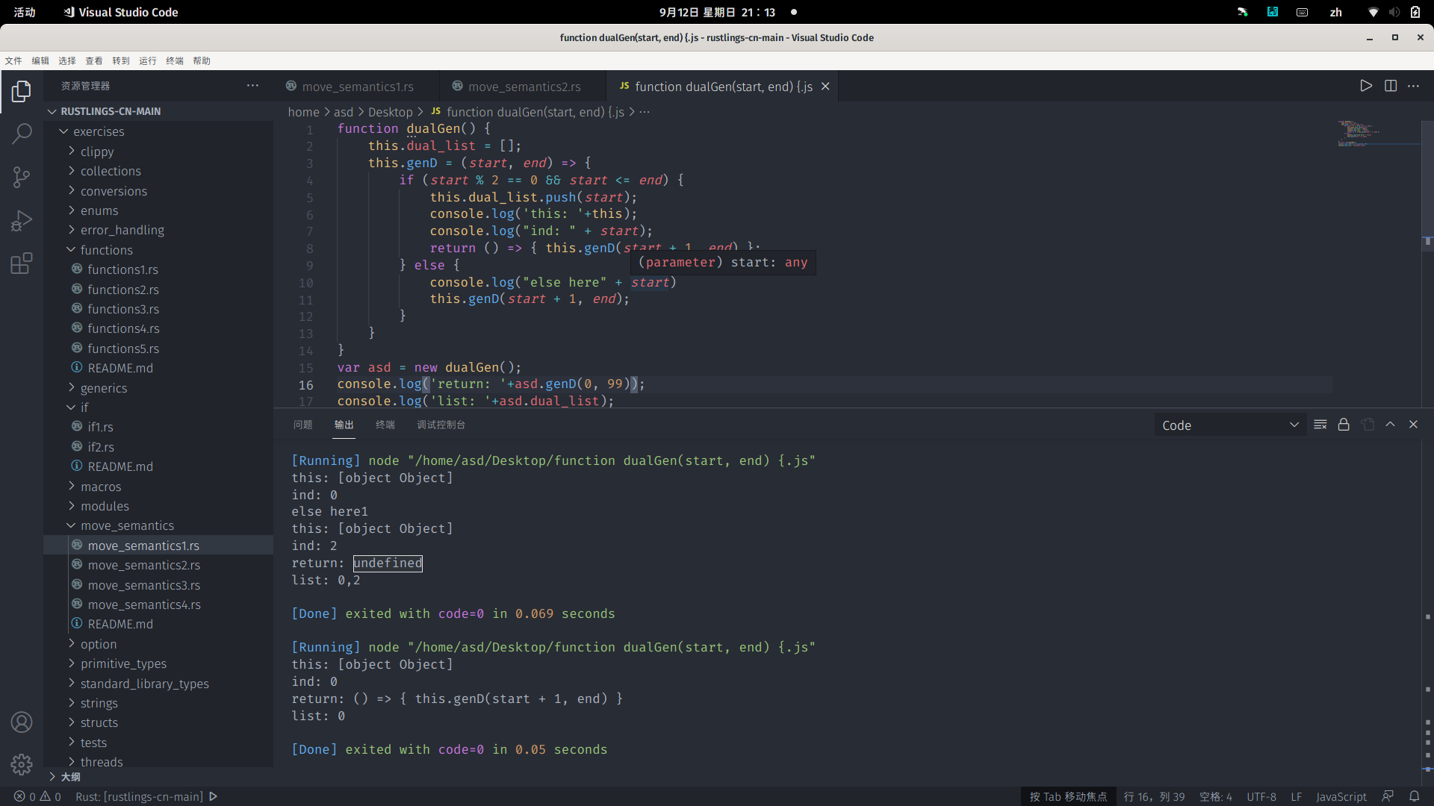Collapse the RUSTLINGS-CN-MAIN root folder
The image size is (1434, 806).
[158, 111]
